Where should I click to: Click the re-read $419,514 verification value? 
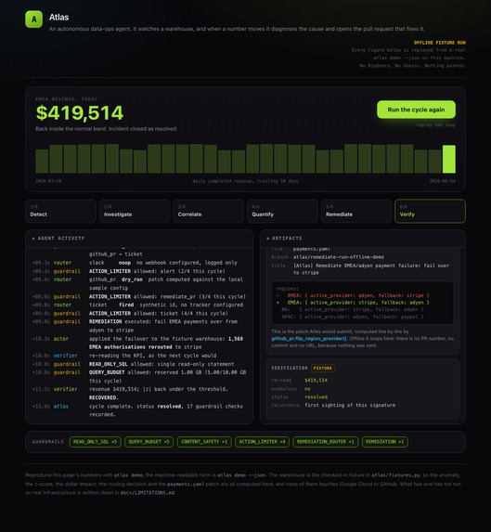pyautogui.click(x=316, y=381)
